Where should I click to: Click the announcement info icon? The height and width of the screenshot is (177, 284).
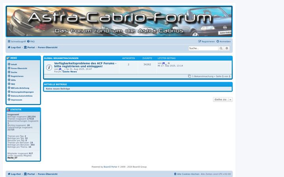click(x=49, y=67)
